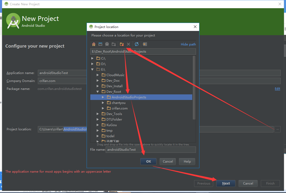
Task: Close the Create New Project window
Action: point(280,4)
